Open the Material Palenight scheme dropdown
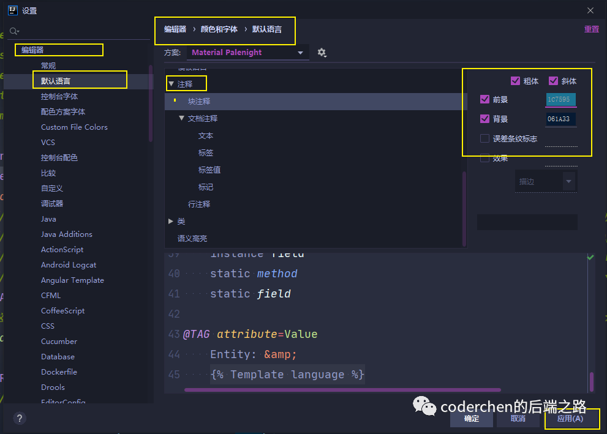The width and height of the screenshot is (607, 434). [247, 53]
